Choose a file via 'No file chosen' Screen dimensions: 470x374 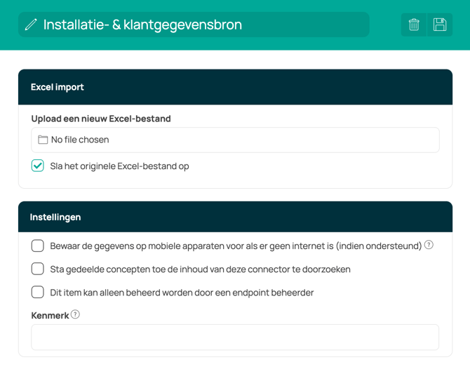[x=80, y=140]
